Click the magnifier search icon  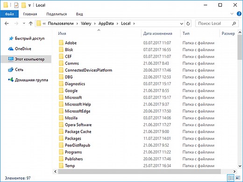tap(234, 23)
